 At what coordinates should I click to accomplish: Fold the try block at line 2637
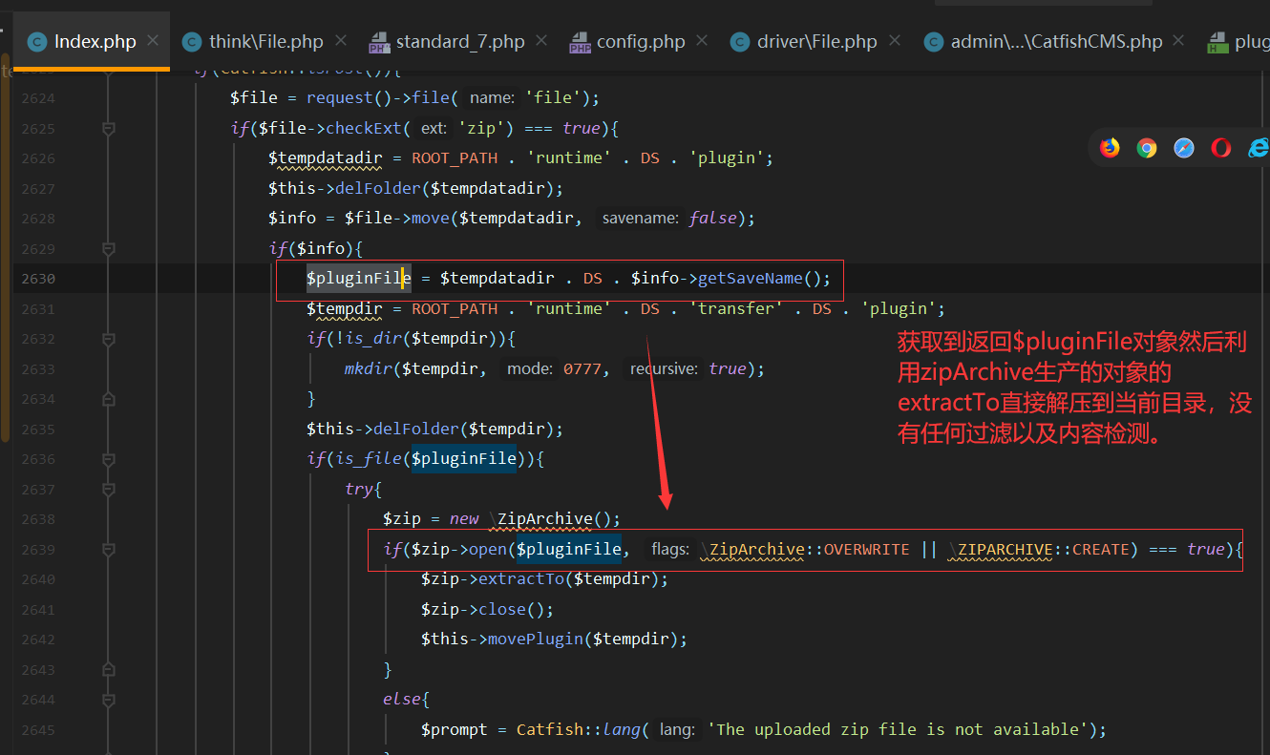[x=109, y=489]
